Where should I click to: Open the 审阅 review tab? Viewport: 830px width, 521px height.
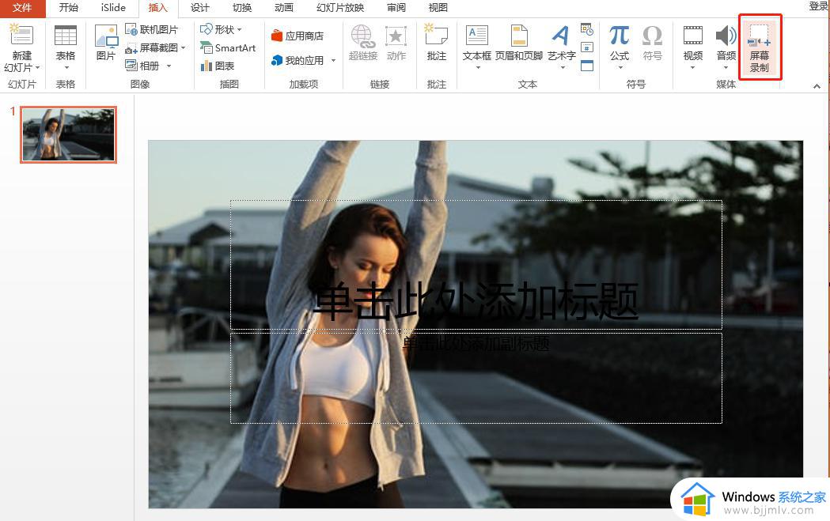(x=396, y=8)
